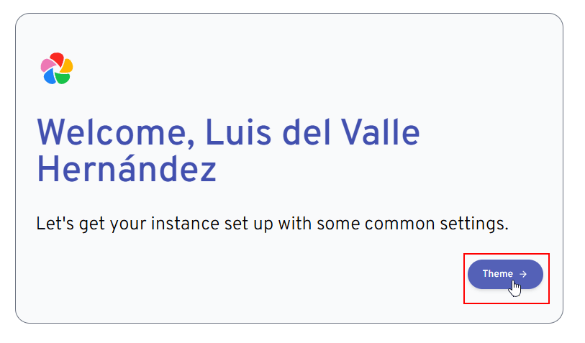
Task: Click the word "Valle" in the heading
Action: 381,132
